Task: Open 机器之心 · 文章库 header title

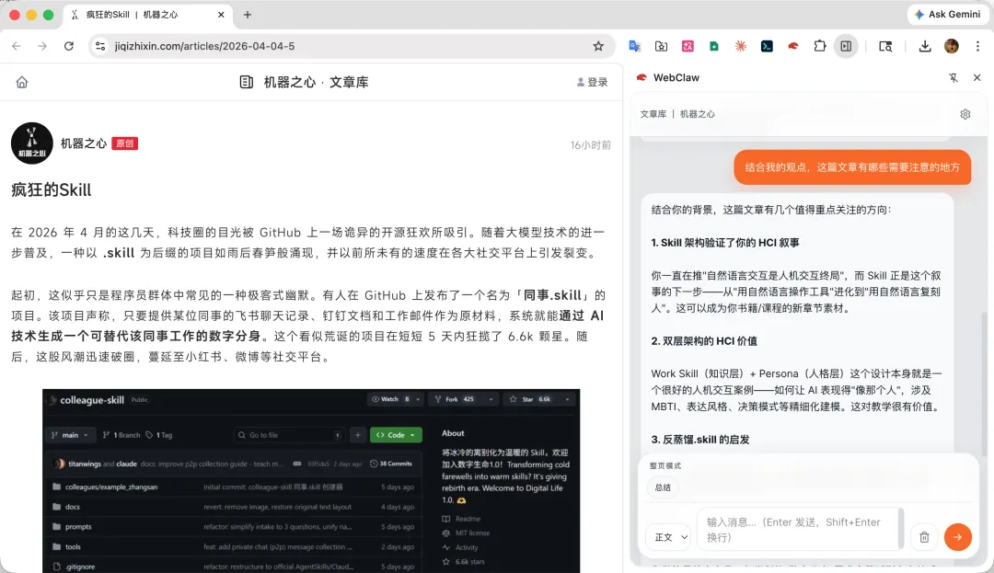Action: click(305, 82)
